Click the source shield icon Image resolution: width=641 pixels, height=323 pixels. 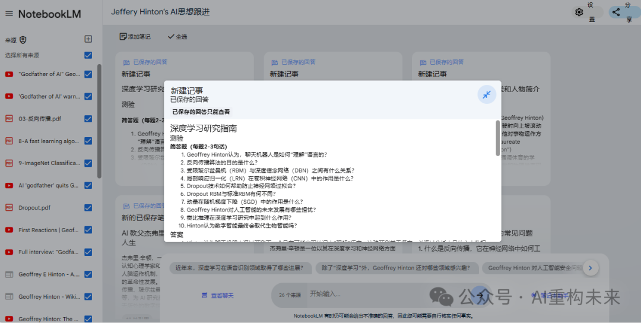(23, 40)
